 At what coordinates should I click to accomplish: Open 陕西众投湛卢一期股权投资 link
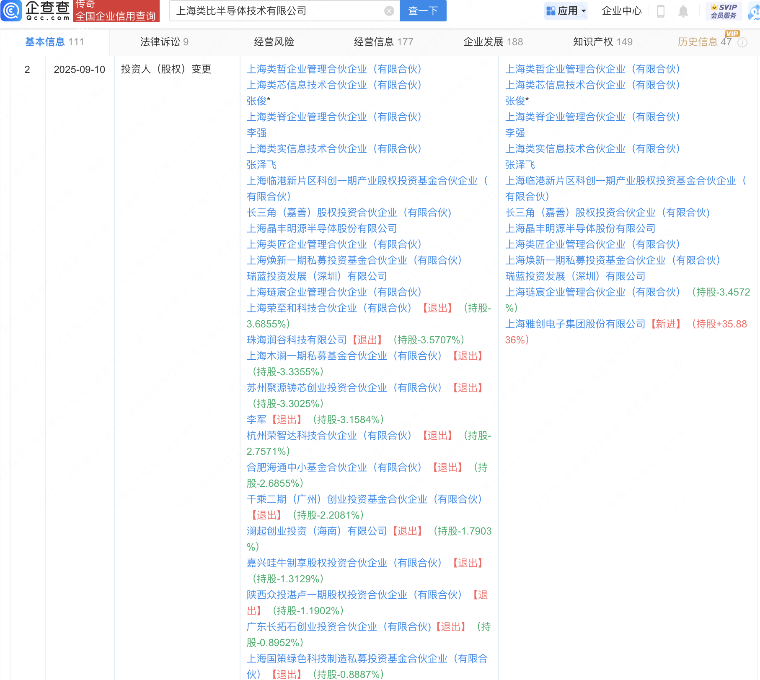click(x=354, y=595)
